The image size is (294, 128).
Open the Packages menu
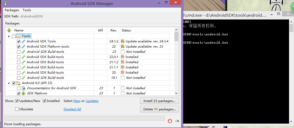point(12,10)
